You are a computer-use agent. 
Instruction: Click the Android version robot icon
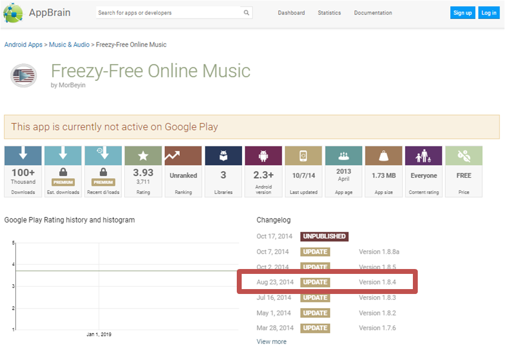tap(263, 156)
